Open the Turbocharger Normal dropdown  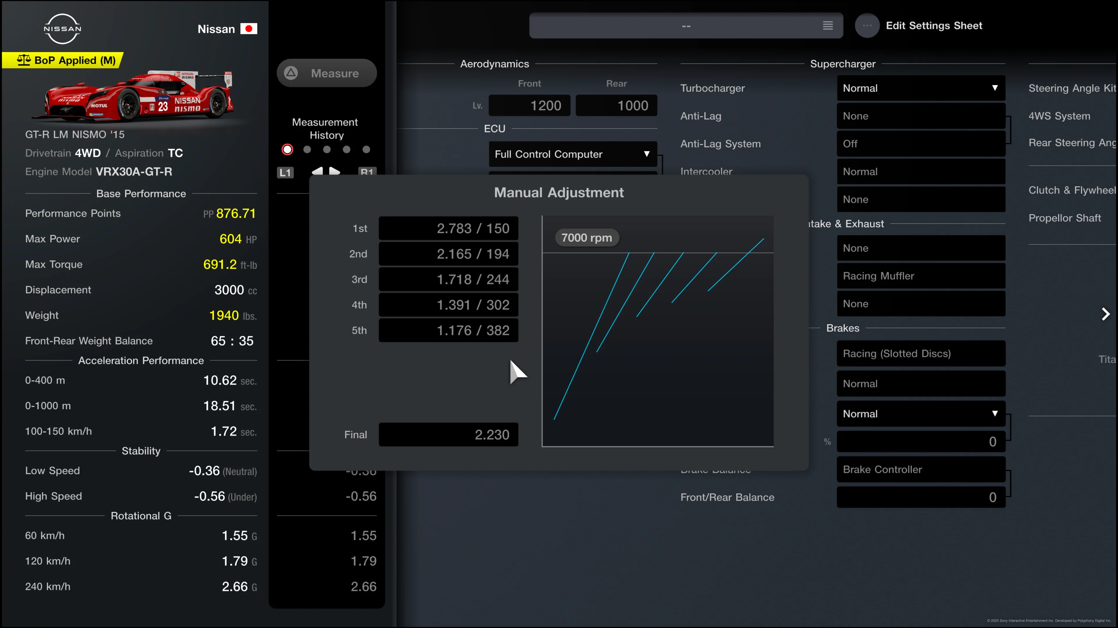click(921, 88)
